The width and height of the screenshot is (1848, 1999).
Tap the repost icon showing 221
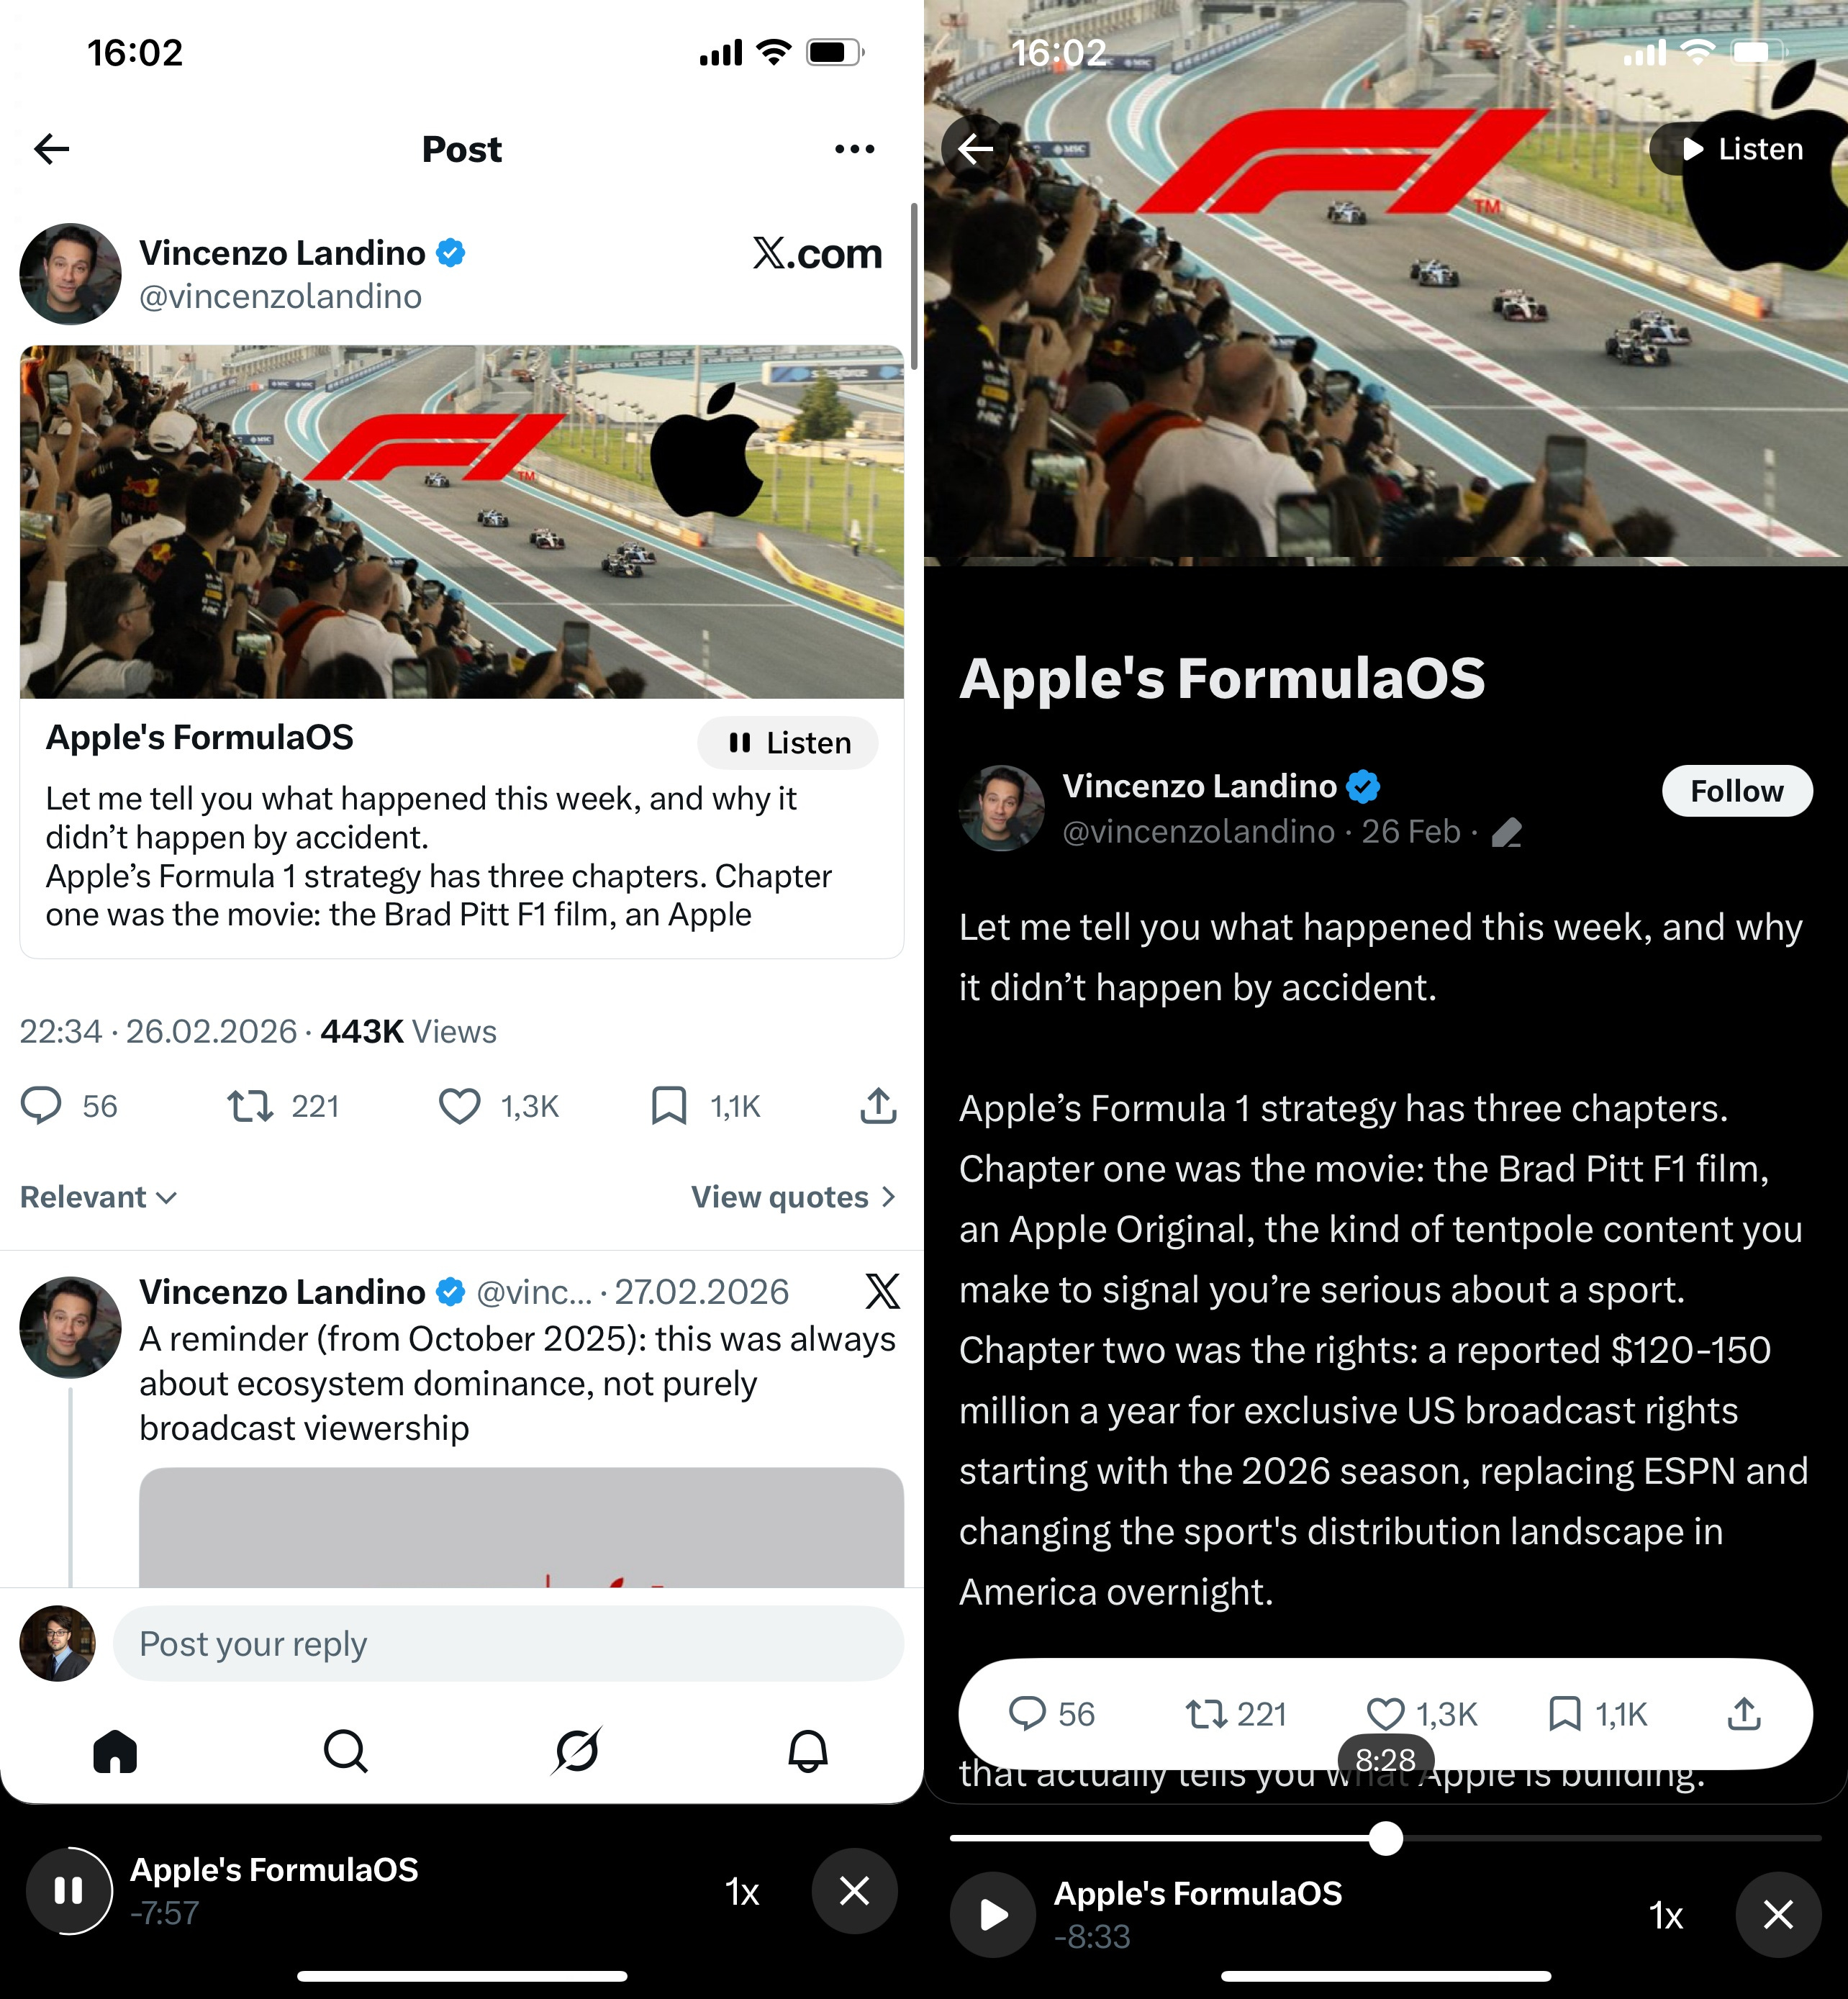pyautogui.click(x=249, y=1106)
